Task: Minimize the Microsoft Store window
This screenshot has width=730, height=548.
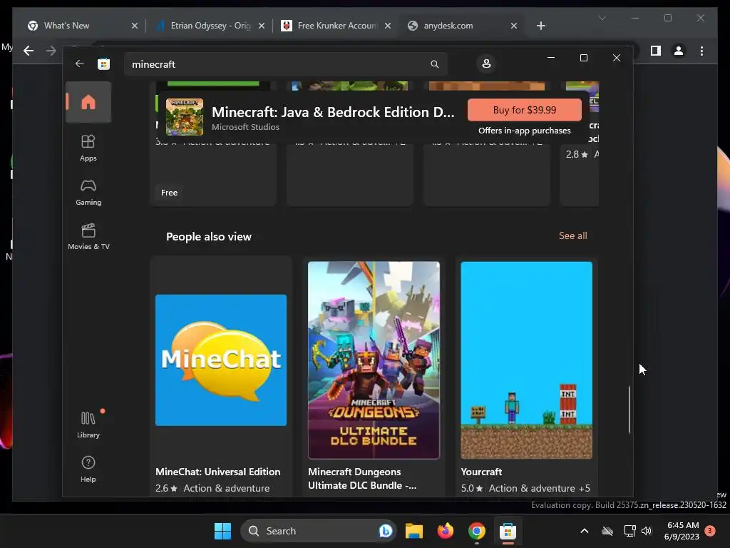Action: 551,58
